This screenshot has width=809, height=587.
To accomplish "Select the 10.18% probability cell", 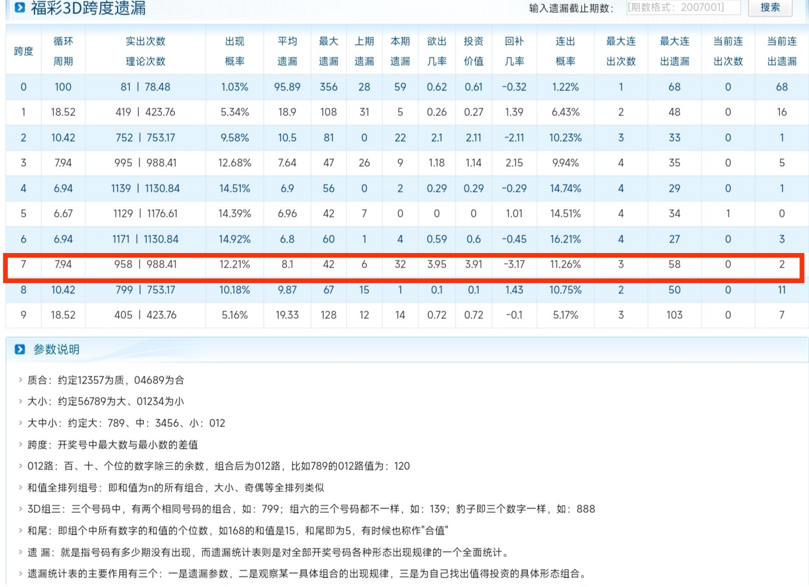I will (x=235, y=290).
